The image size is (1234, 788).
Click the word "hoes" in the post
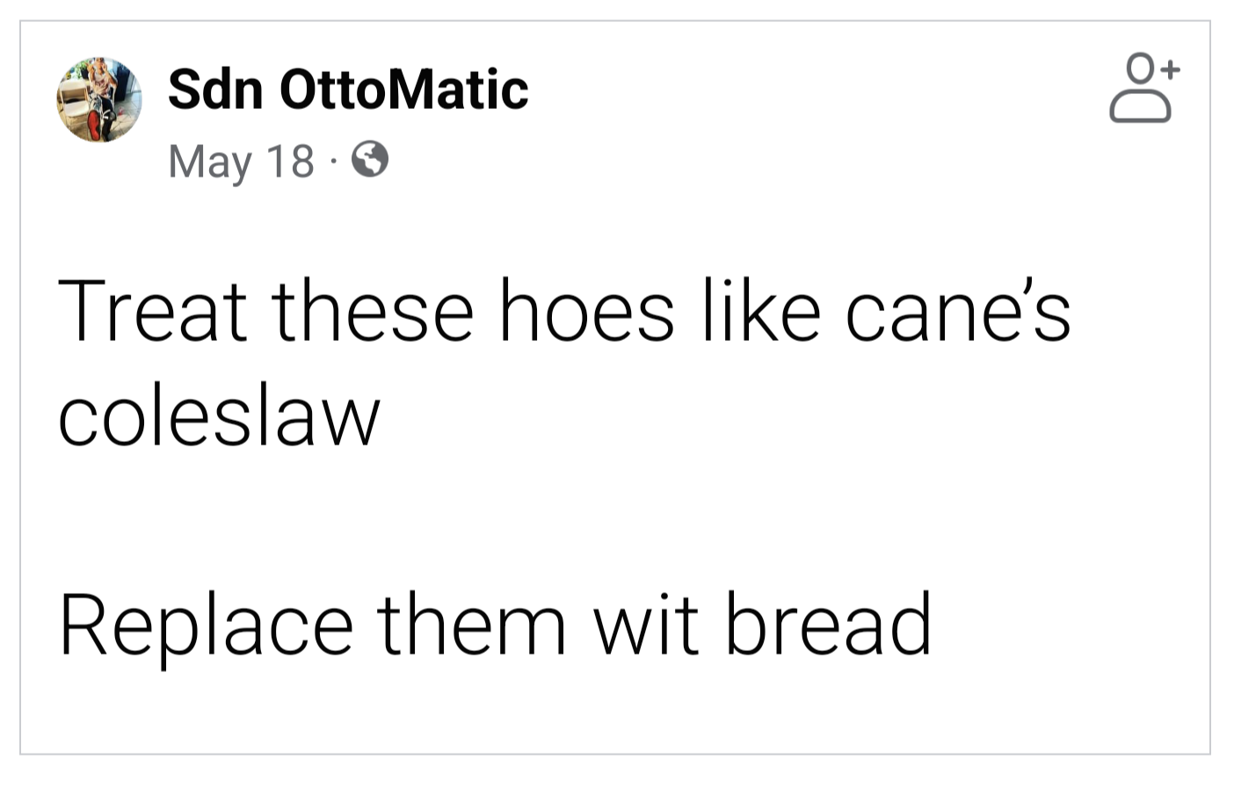(x=586, y=310)
